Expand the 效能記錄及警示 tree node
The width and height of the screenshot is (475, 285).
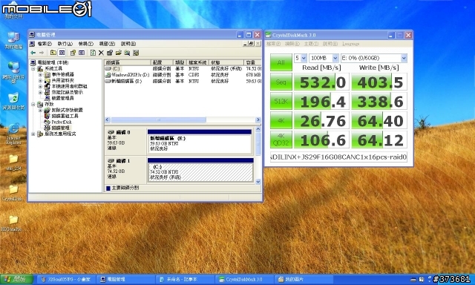[40, 92]
